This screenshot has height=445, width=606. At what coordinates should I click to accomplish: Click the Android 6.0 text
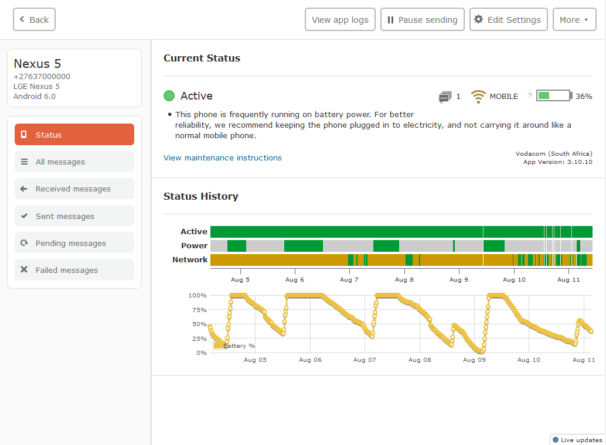tap(35, 96)
